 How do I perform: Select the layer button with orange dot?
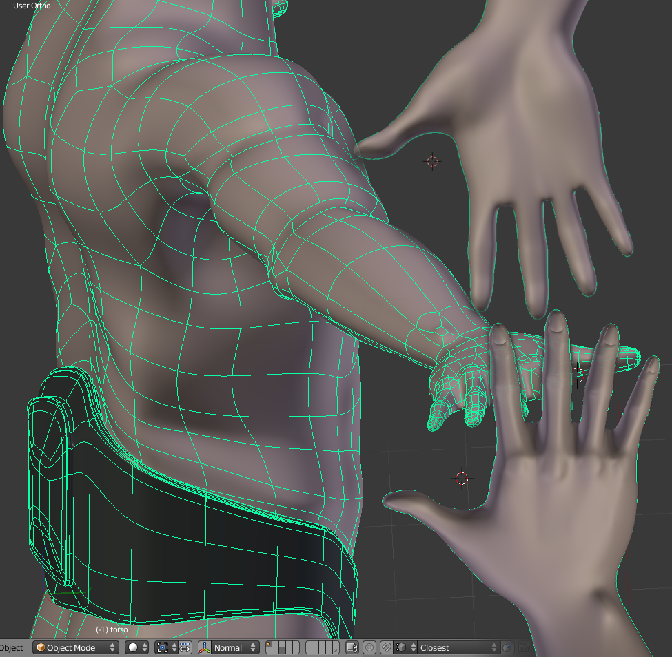268,644
